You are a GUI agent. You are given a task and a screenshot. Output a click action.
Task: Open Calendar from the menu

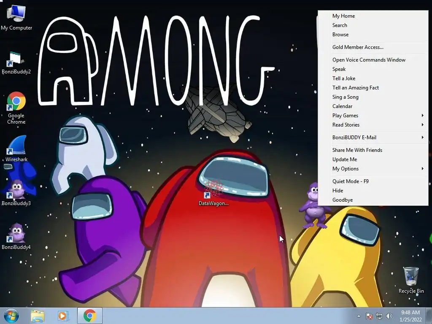click(x=373, y=106)
